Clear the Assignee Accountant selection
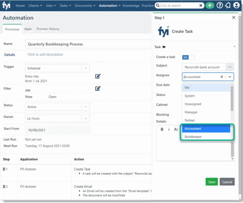243x203 pixels. 222,77
